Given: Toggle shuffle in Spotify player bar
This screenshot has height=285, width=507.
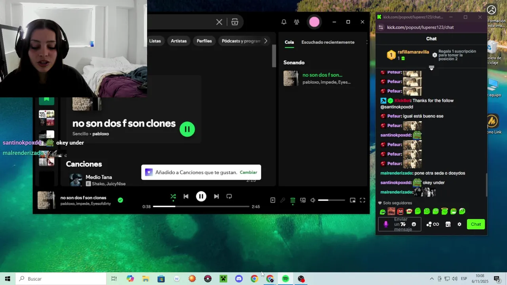Looking at the screenshot, I should (173, 196).
